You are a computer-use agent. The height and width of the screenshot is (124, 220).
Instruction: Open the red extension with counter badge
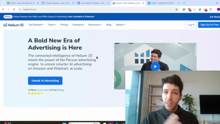[x=189, y=10]
